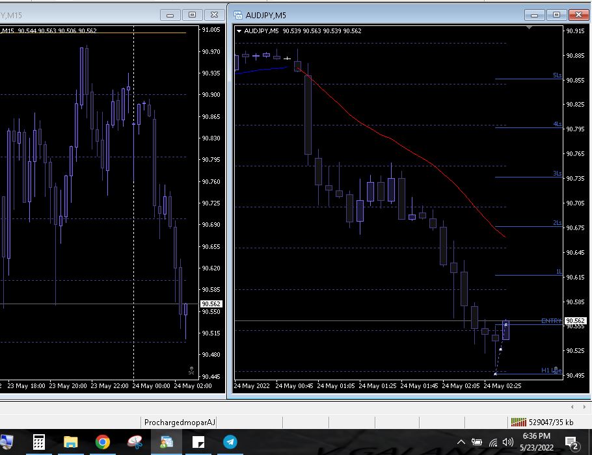Click the AUDJPY,M5 chart dropdown triangle

tap(239, 31)
